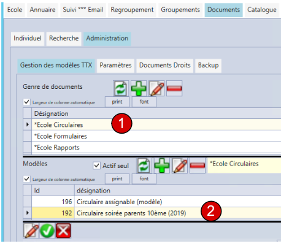Viewport: 281px width, 244px height.
Task: Click the Id cell 196
Action: [53, 202]
